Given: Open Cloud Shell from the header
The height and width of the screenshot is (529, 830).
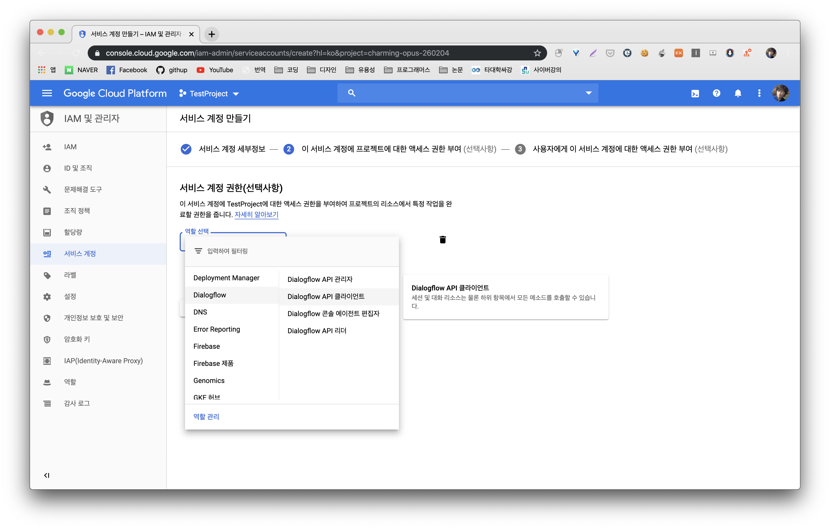Looking at the screenshot, I should (x=695, y=93).
